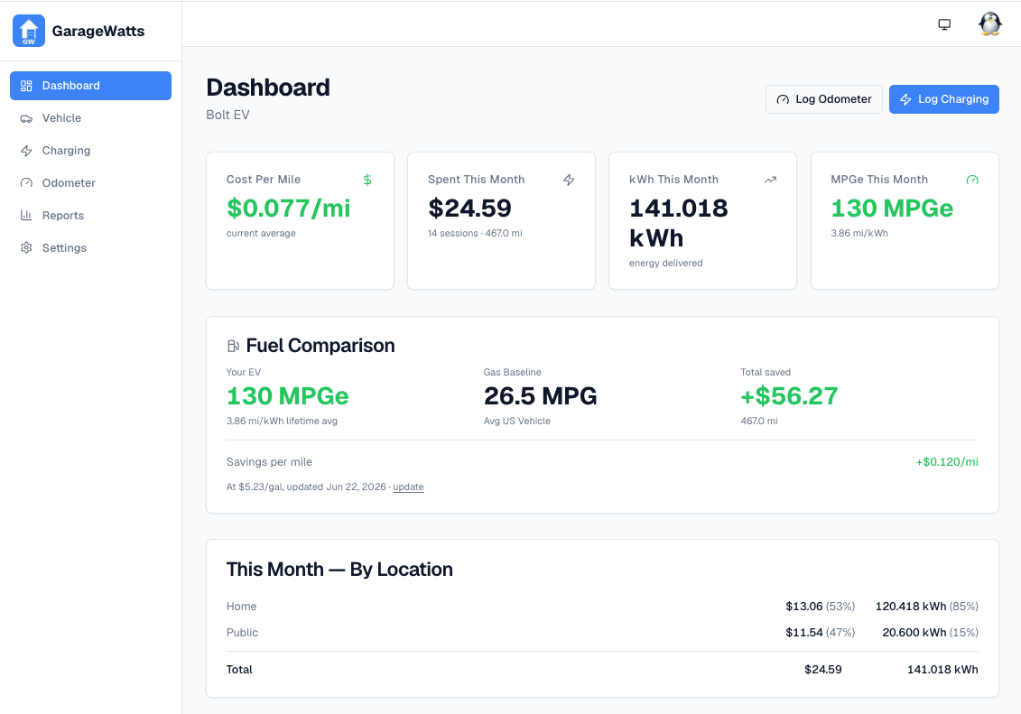
Task: Click the Odometer gauge icon in sidebar
Action: (x=26, y=183)
